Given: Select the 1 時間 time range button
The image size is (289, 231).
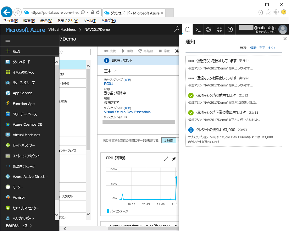Looking at the screenshot, I should (x=169, y=140).
